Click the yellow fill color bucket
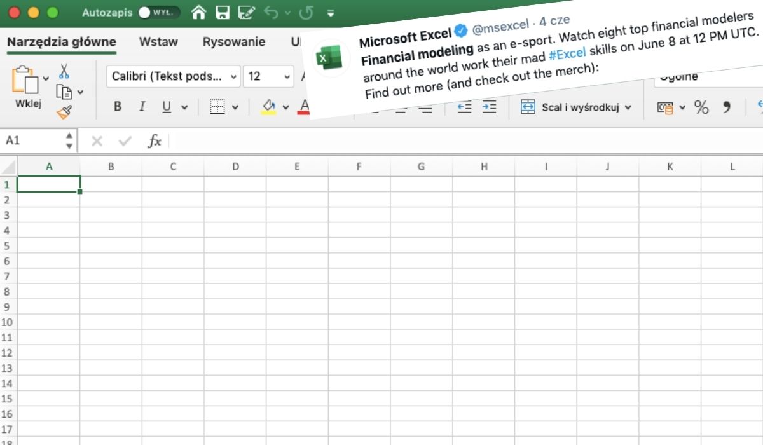Viewport: 763px width, 445px height. point(269,106)
